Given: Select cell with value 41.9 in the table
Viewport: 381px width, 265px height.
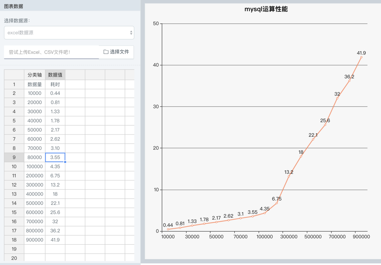Looking at the screenshot, I should pyautogui.click(x=55, y=240).
